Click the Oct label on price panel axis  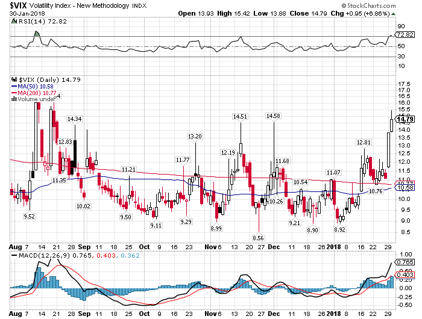coord(144,247)
